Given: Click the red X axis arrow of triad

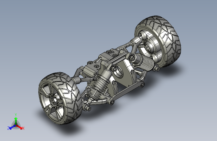Looking at the screenshot, I should [20, 127].
